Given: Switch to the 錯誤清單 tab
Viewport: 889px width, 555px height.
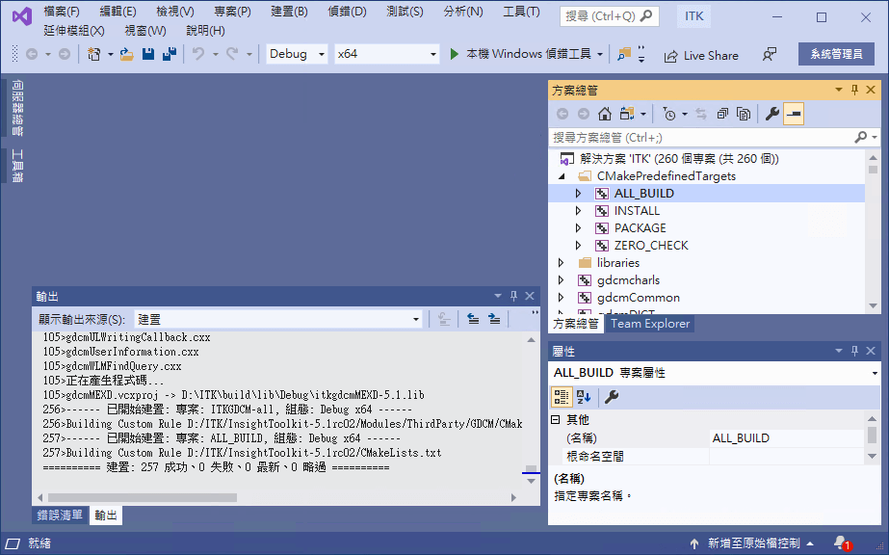Looking at the screenshot, I should click(x=60, y=515).
